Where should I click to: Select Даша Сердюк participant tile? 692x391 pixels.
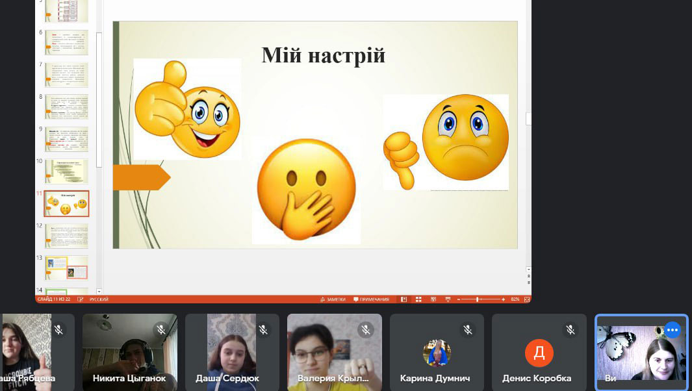[x=232, y=352]
